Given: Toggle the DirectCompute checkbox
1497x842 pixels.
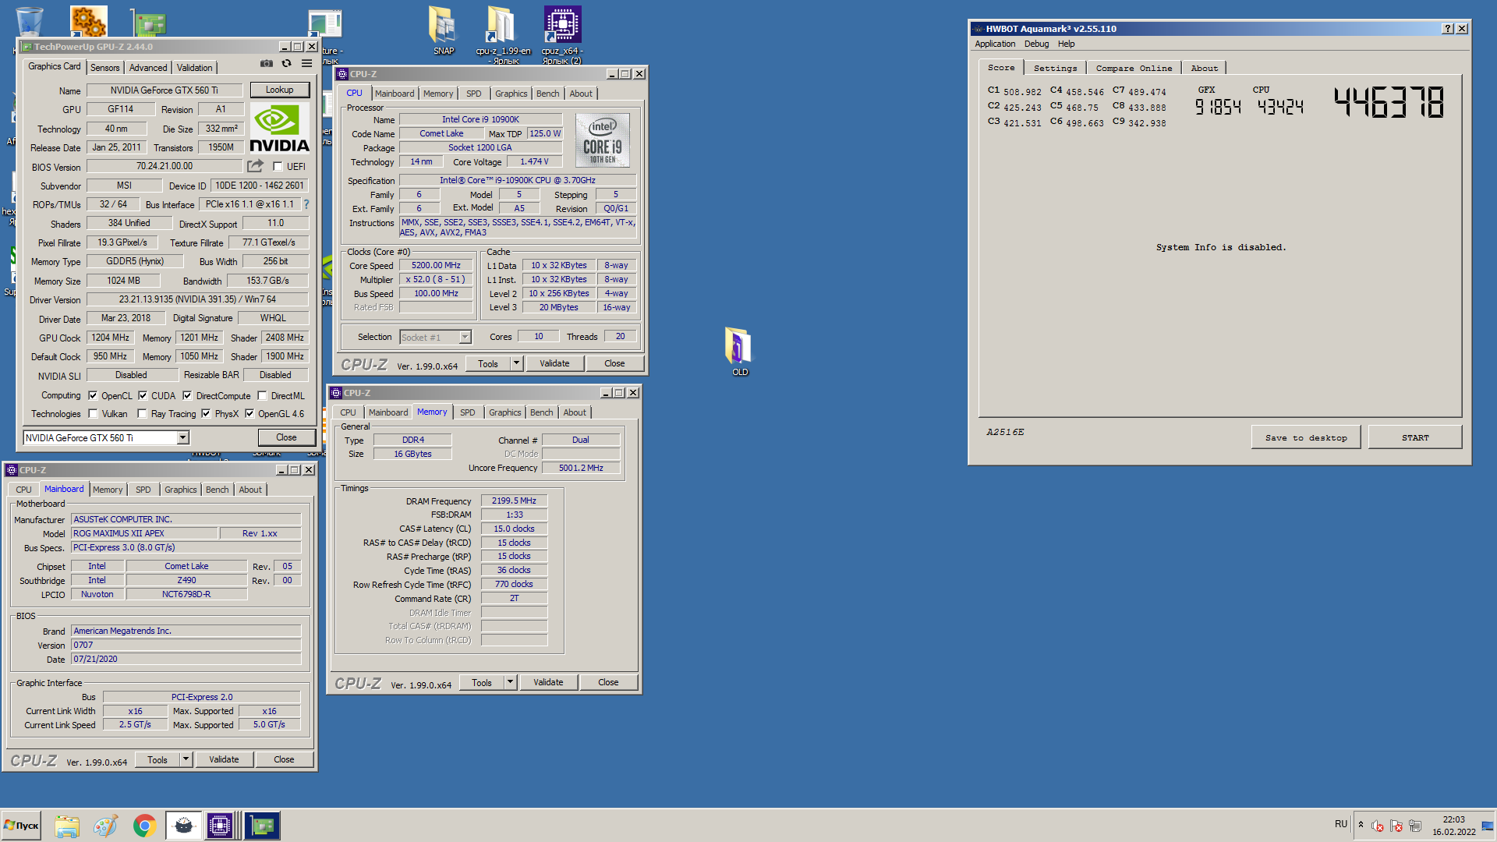Looking at the screenshot, I should pyautogui.click(x=187, y=395).
